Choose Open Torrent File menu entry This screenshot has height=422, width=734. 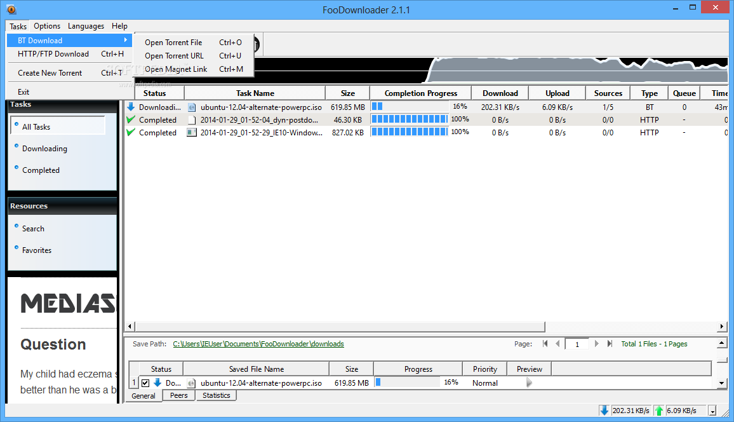pyautogui.click(x=193, y=42)
